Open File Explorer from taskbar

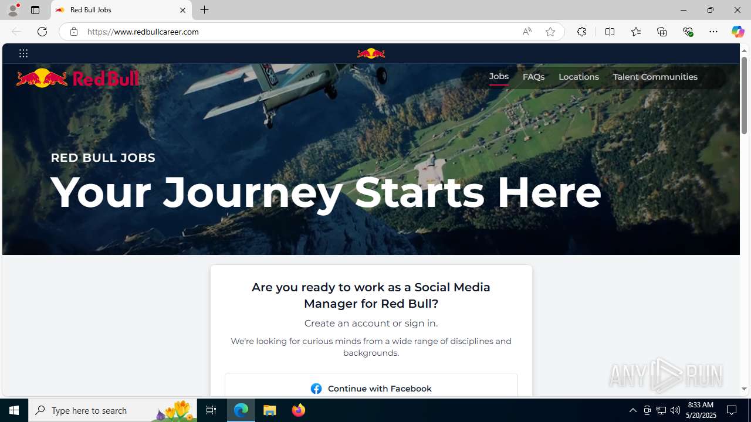point(270,410)
